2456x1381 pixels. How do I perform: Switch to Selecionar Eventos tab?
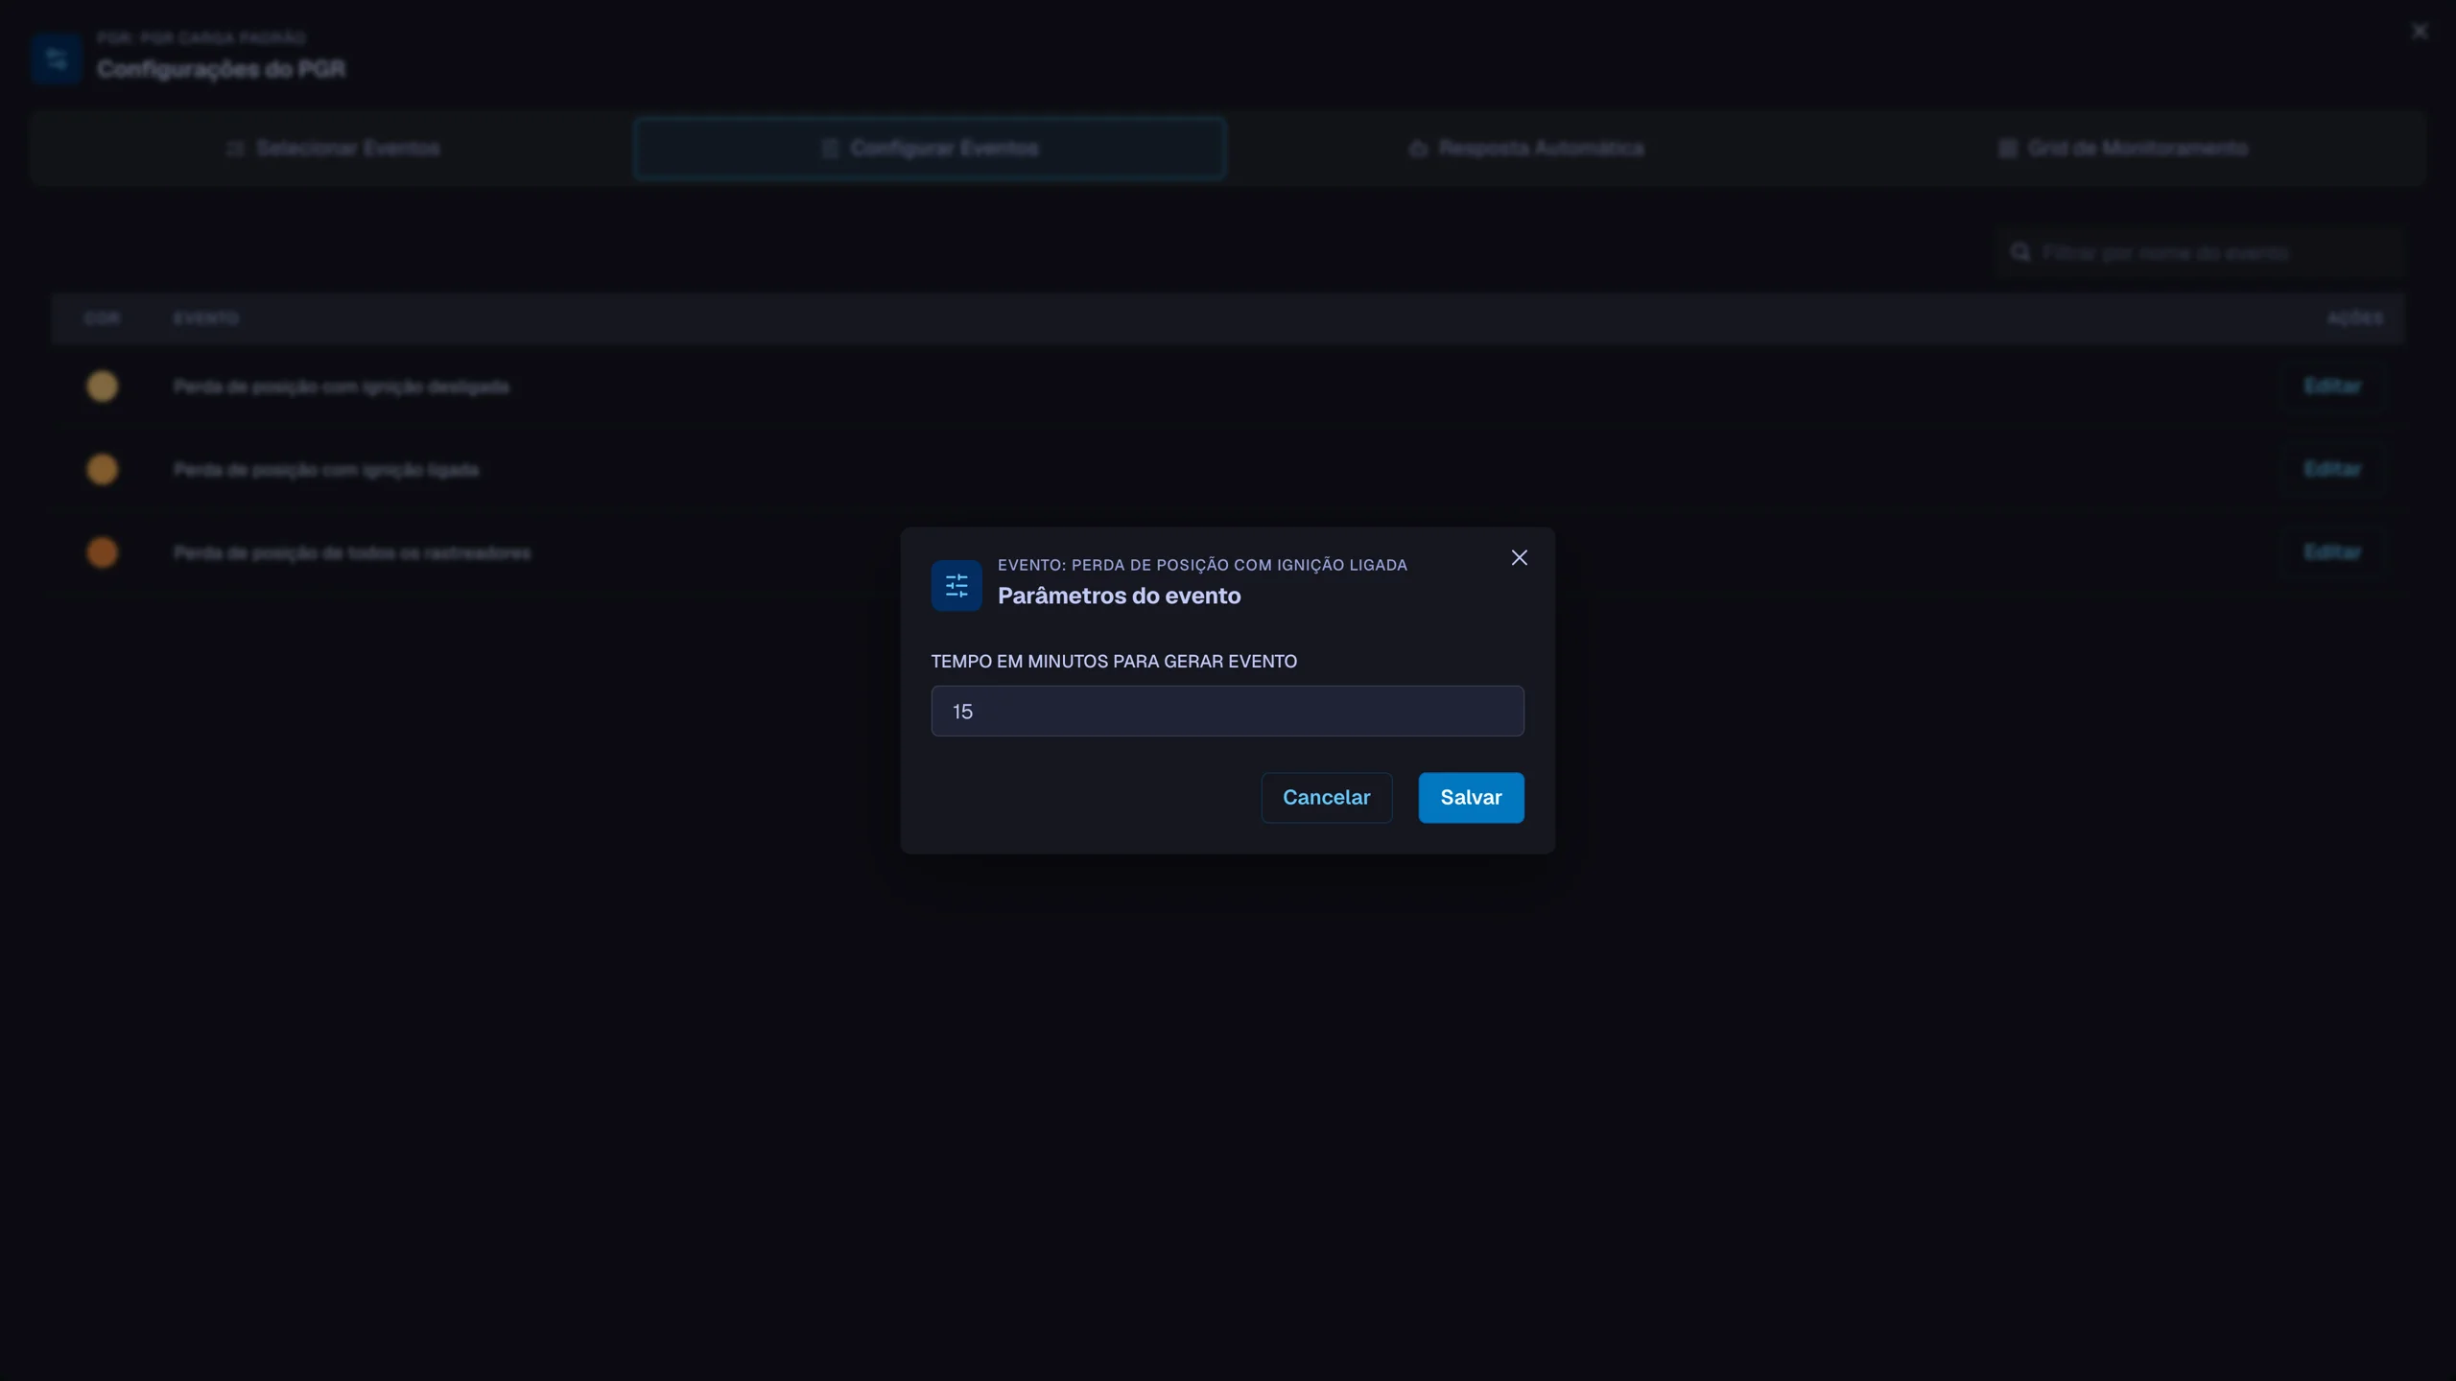point(333,149)
